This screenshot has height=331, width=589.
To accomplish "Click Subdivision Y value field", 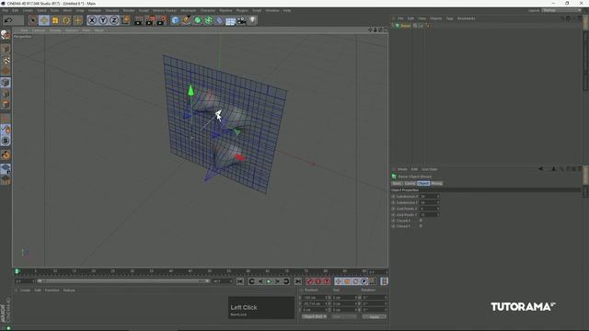I will tap(429, 202).
